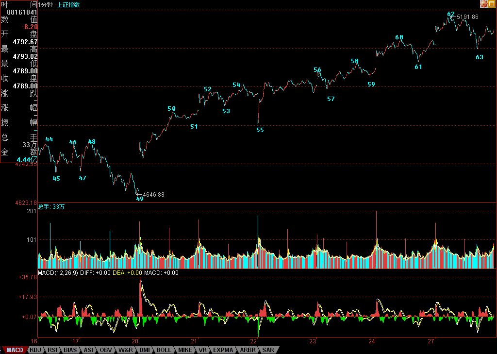Viewport: 497px width, 354px height.
Task: Switch to the MIKE indicator tab
Action: 184,350
